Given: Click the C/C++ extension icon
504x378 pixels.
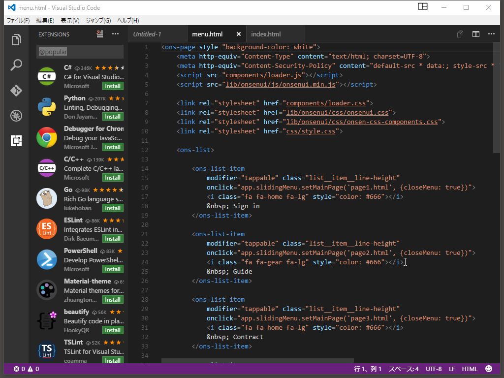Looking at the screenshot, I should tap(47, 168).
